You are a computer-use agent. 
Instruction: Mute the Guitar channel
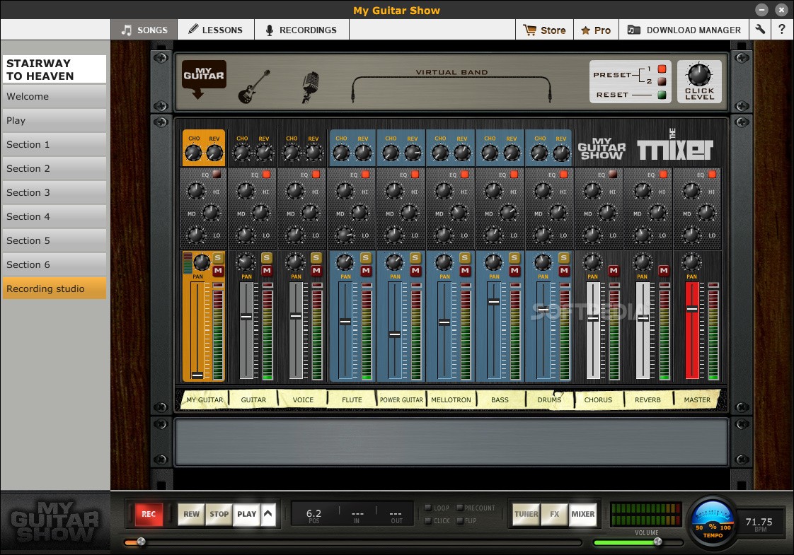pos(267,271)
